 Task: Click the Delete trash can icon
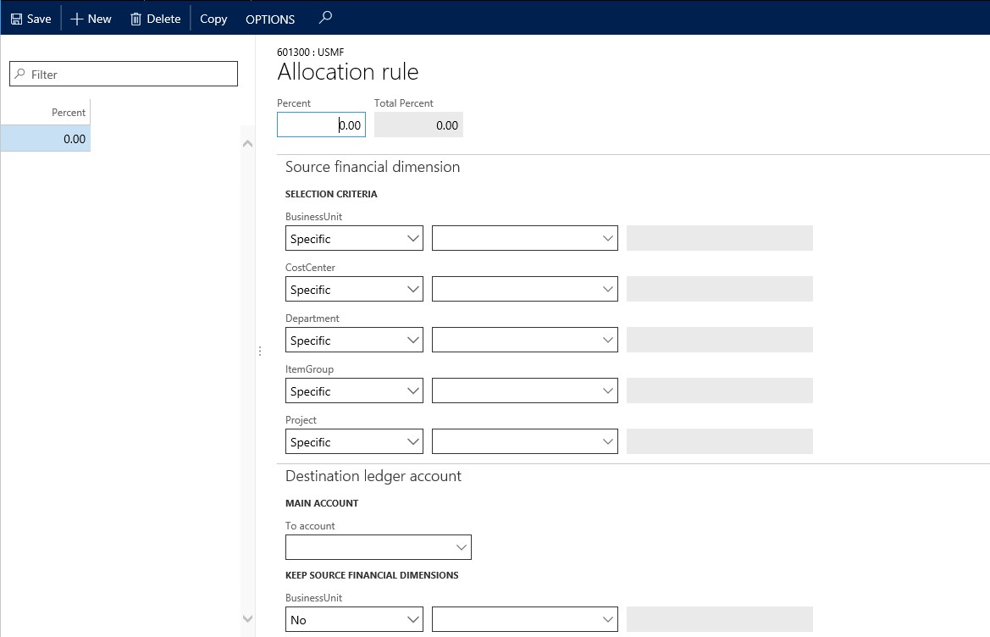[136, 19]
